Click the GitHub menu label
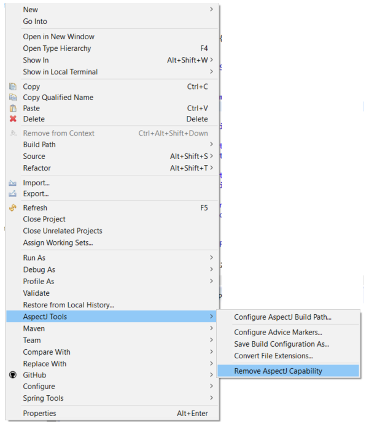 34,375
